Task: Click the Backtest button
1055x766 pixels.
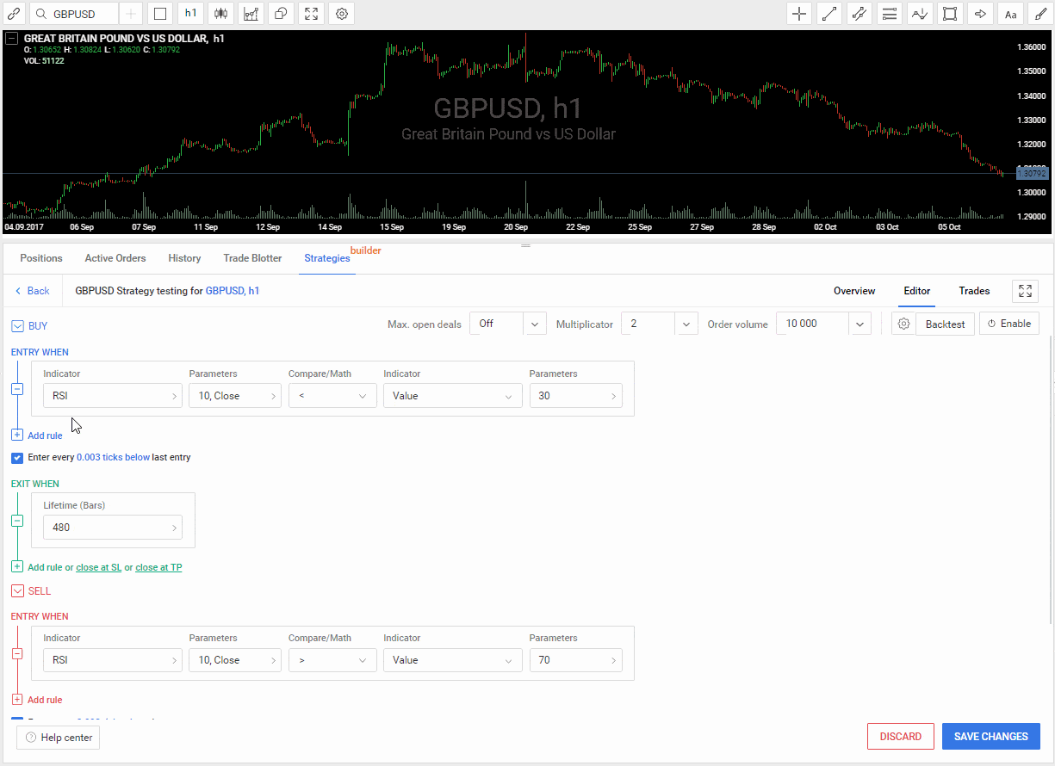Action: (945, 324)
